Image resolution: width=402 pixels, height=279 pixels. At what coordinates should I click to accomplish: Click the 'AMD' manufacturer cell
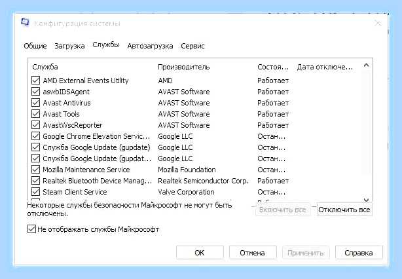point(165,81)
